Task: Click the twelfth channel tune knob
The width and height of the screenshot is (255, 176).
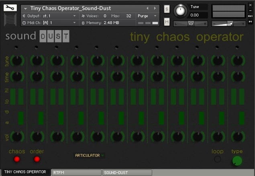Action: click(238, 61)
